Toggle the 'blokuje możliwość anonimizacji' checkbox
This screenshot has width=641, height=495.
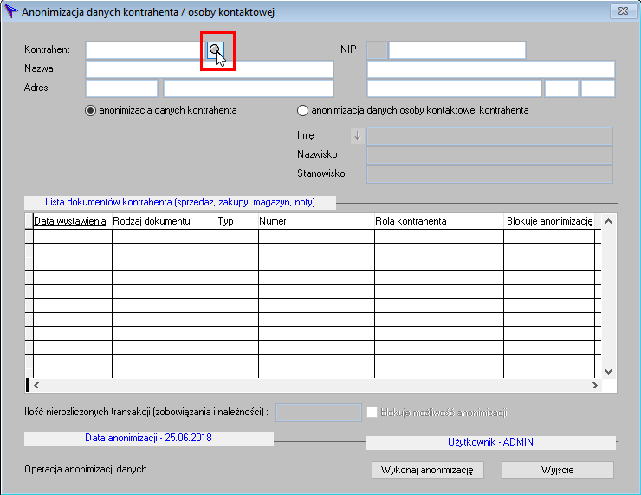click(372, 413)
